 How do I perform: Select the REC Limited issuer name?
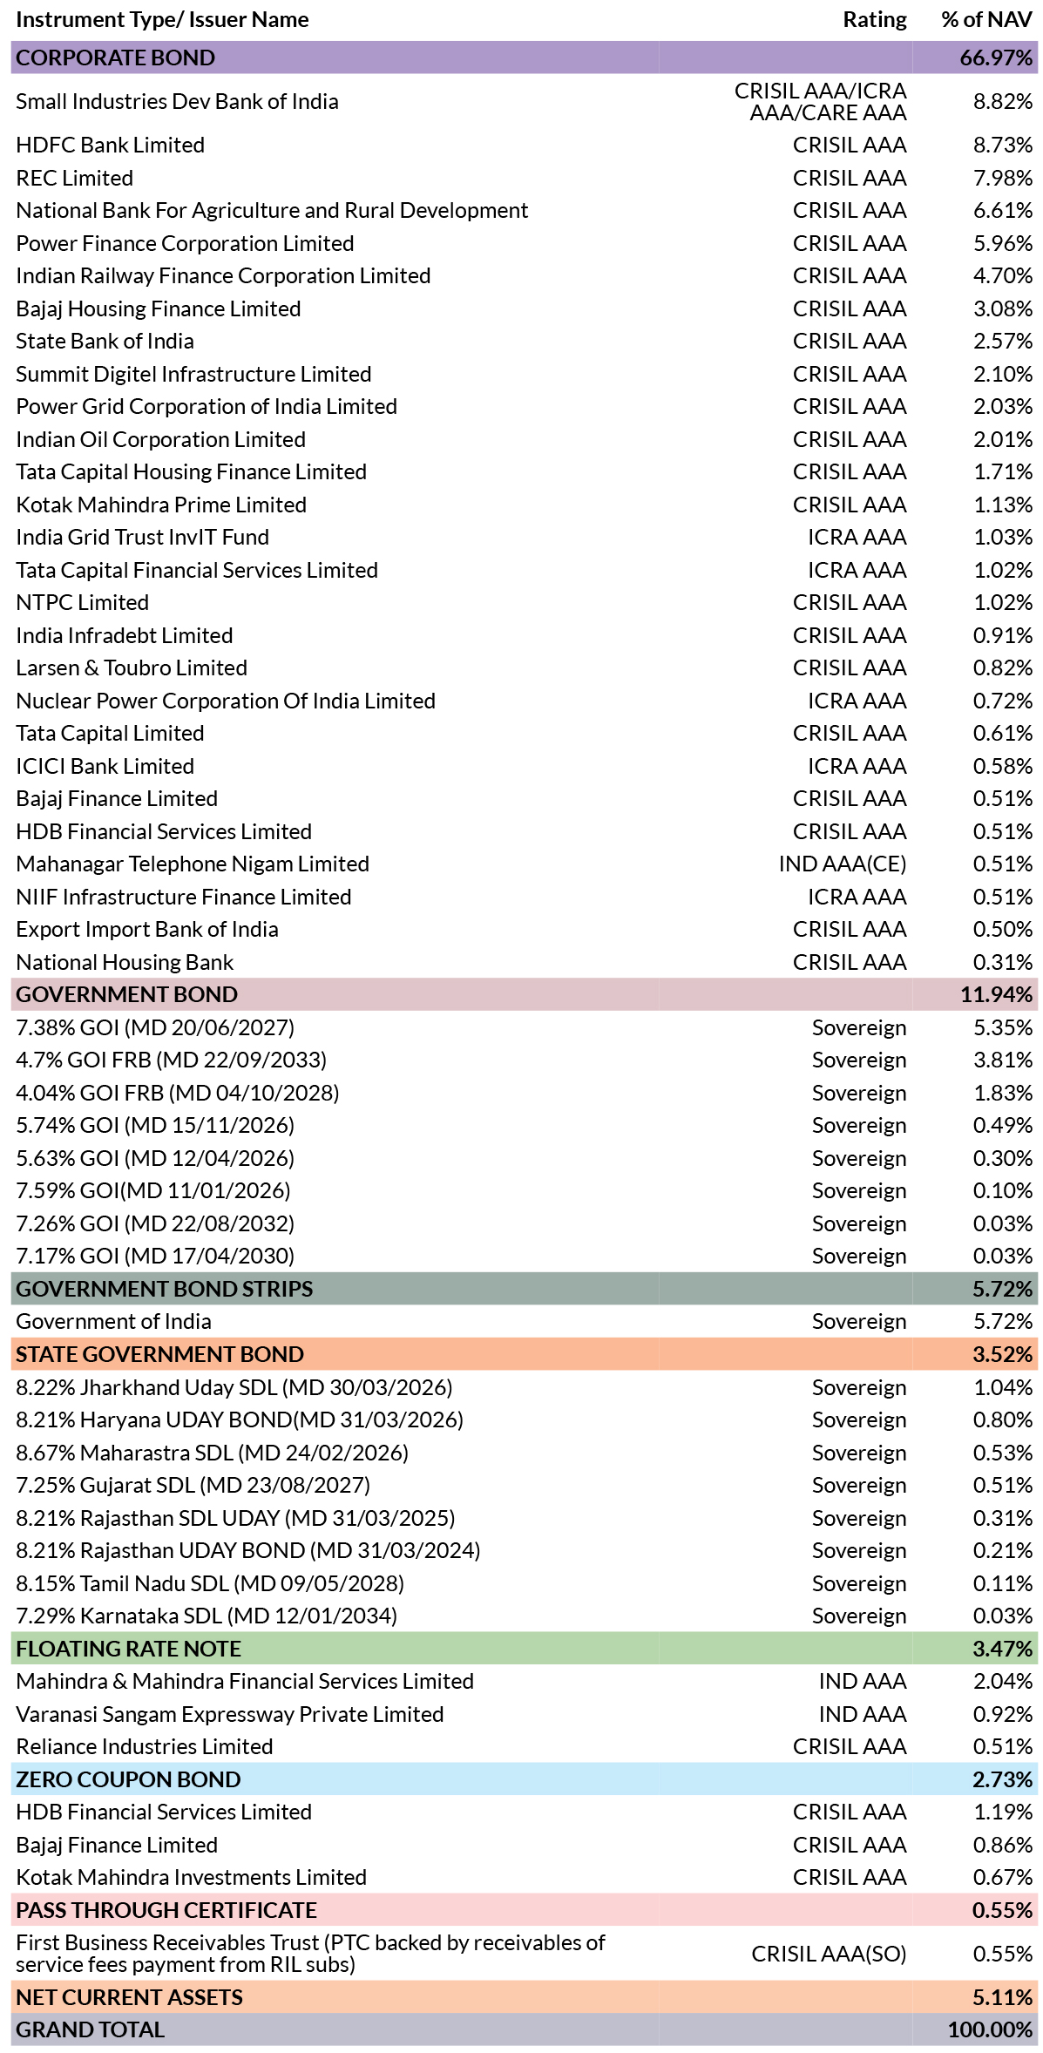click(74, 178)
